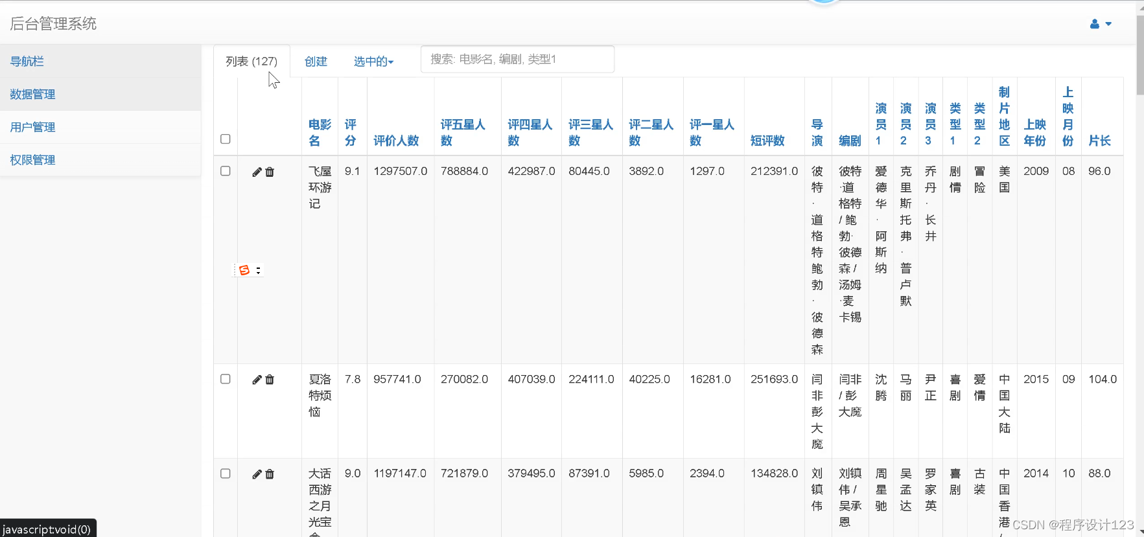Edit the 飞屋环游记 row with pencil icon
This screenshot has height=537, width=1144.
(x=257, y=172)
